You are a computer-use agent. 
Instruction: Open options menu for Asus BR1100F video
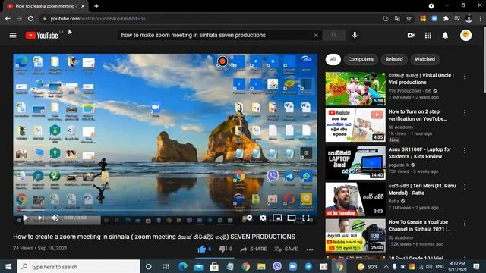(x=465, y=150)
